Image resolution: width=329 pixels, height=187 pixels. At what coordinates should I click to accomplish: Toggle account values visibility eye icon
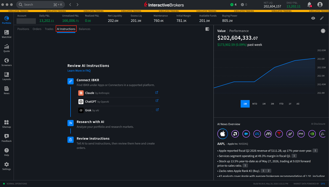click(x=313, y=18)
